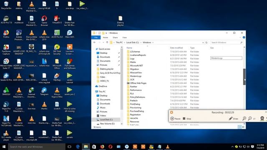
Task: Open the Firefox shortcut on the desktop
Action: pos(6,34)
